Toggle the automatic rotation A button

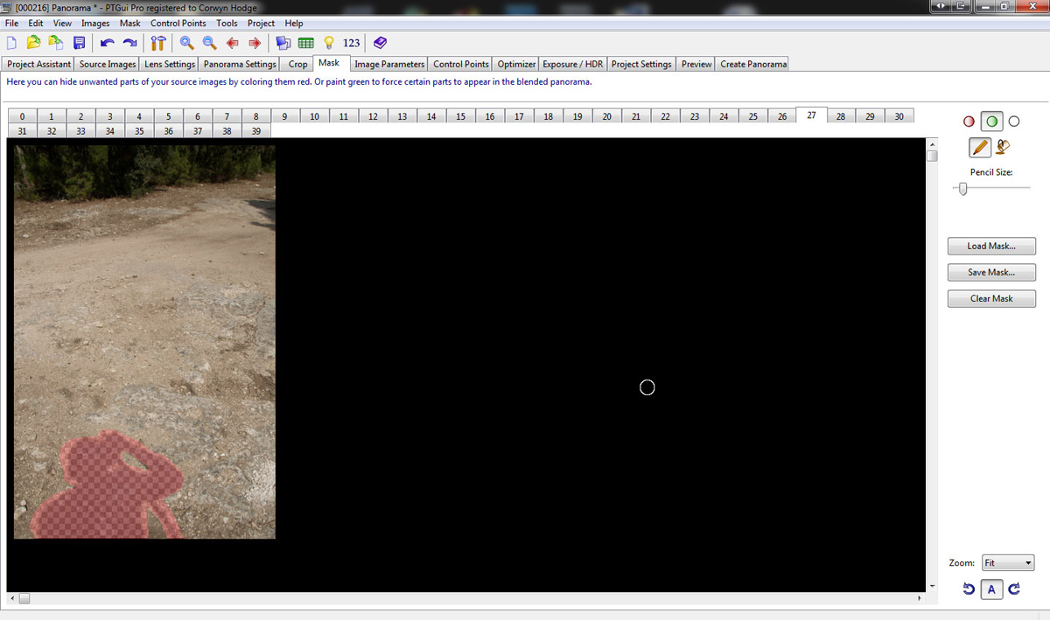(991, 589)
